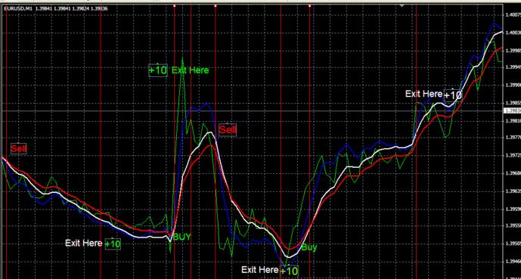
Task: Select the first red Sell label at chart start
Action: [x=19, y=149]
